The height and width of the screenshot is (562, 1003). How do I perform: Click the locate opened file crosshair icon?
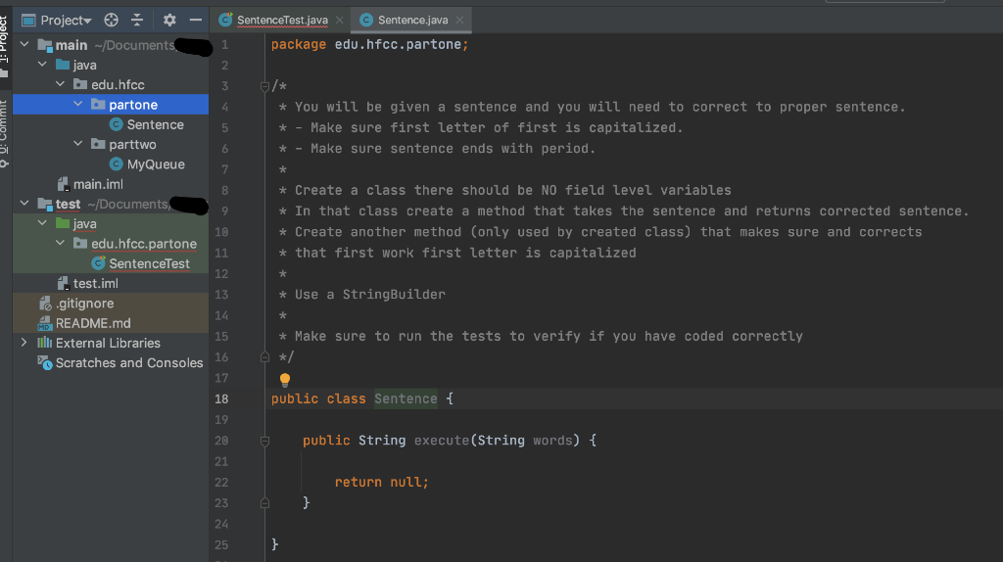[112, 21]
